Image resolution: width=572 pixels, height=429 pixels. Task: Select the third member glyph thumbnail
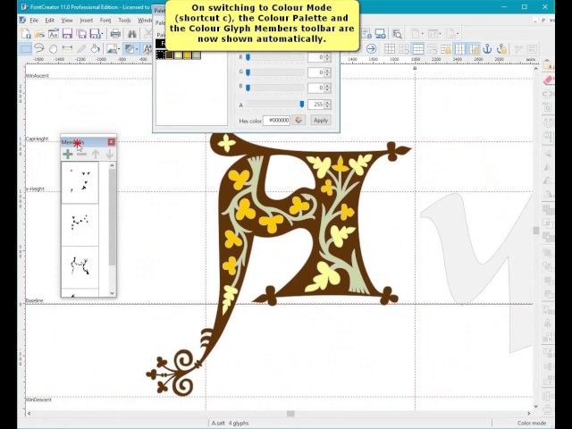[x=80, y=267]
